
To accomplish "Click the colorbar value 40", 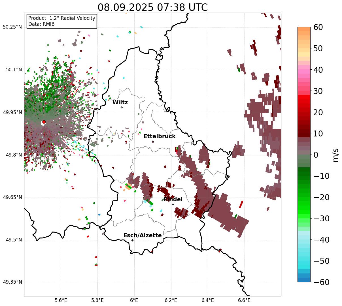I will coord(318,70).
